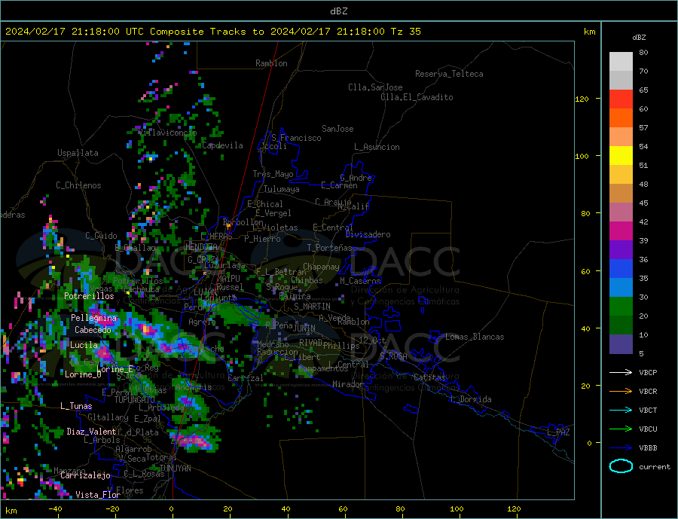678x519 pixels.
Task: Click the cyan VBCT arrow legend icon
Action: click(621, 410)
